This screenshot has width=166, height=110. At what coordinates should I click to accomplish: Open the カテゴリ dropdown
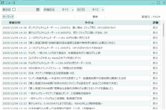[x=95, y=10]
